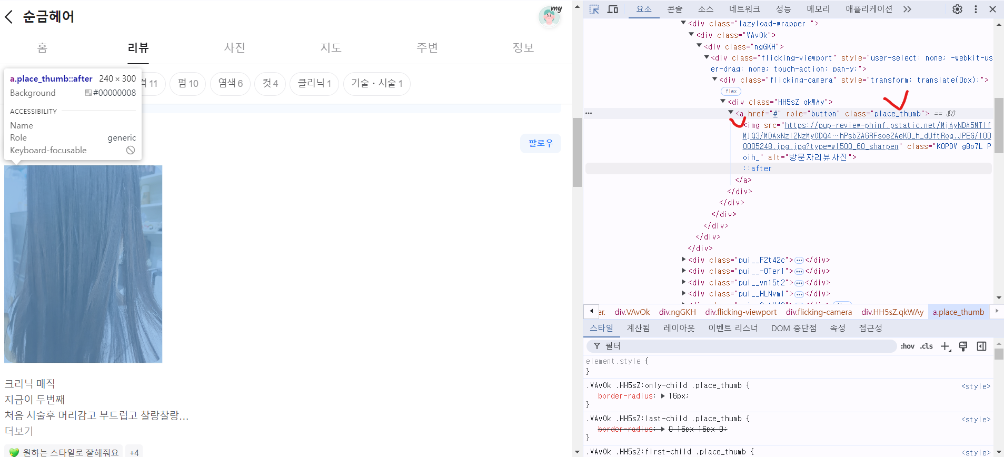Select the 펌 10 filter chip

click(x=188, y=84)
